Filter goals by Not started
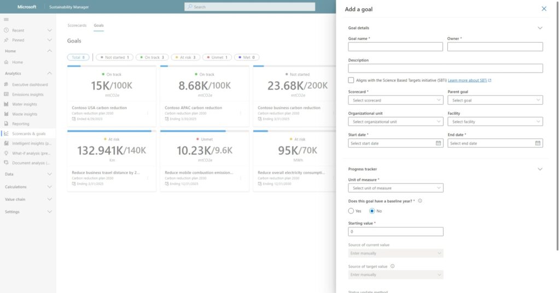This screenshot has width=560, height=293. 115,57
